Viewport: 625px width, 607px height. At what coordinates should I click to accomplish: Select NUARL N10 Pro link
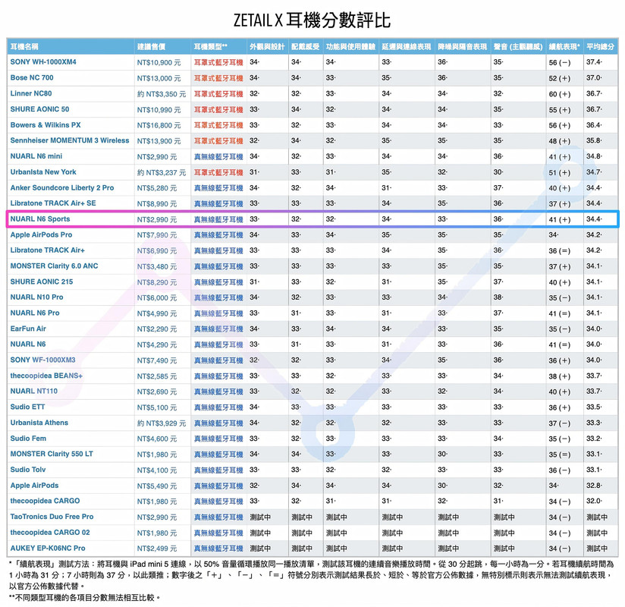(x=36, y=297)
